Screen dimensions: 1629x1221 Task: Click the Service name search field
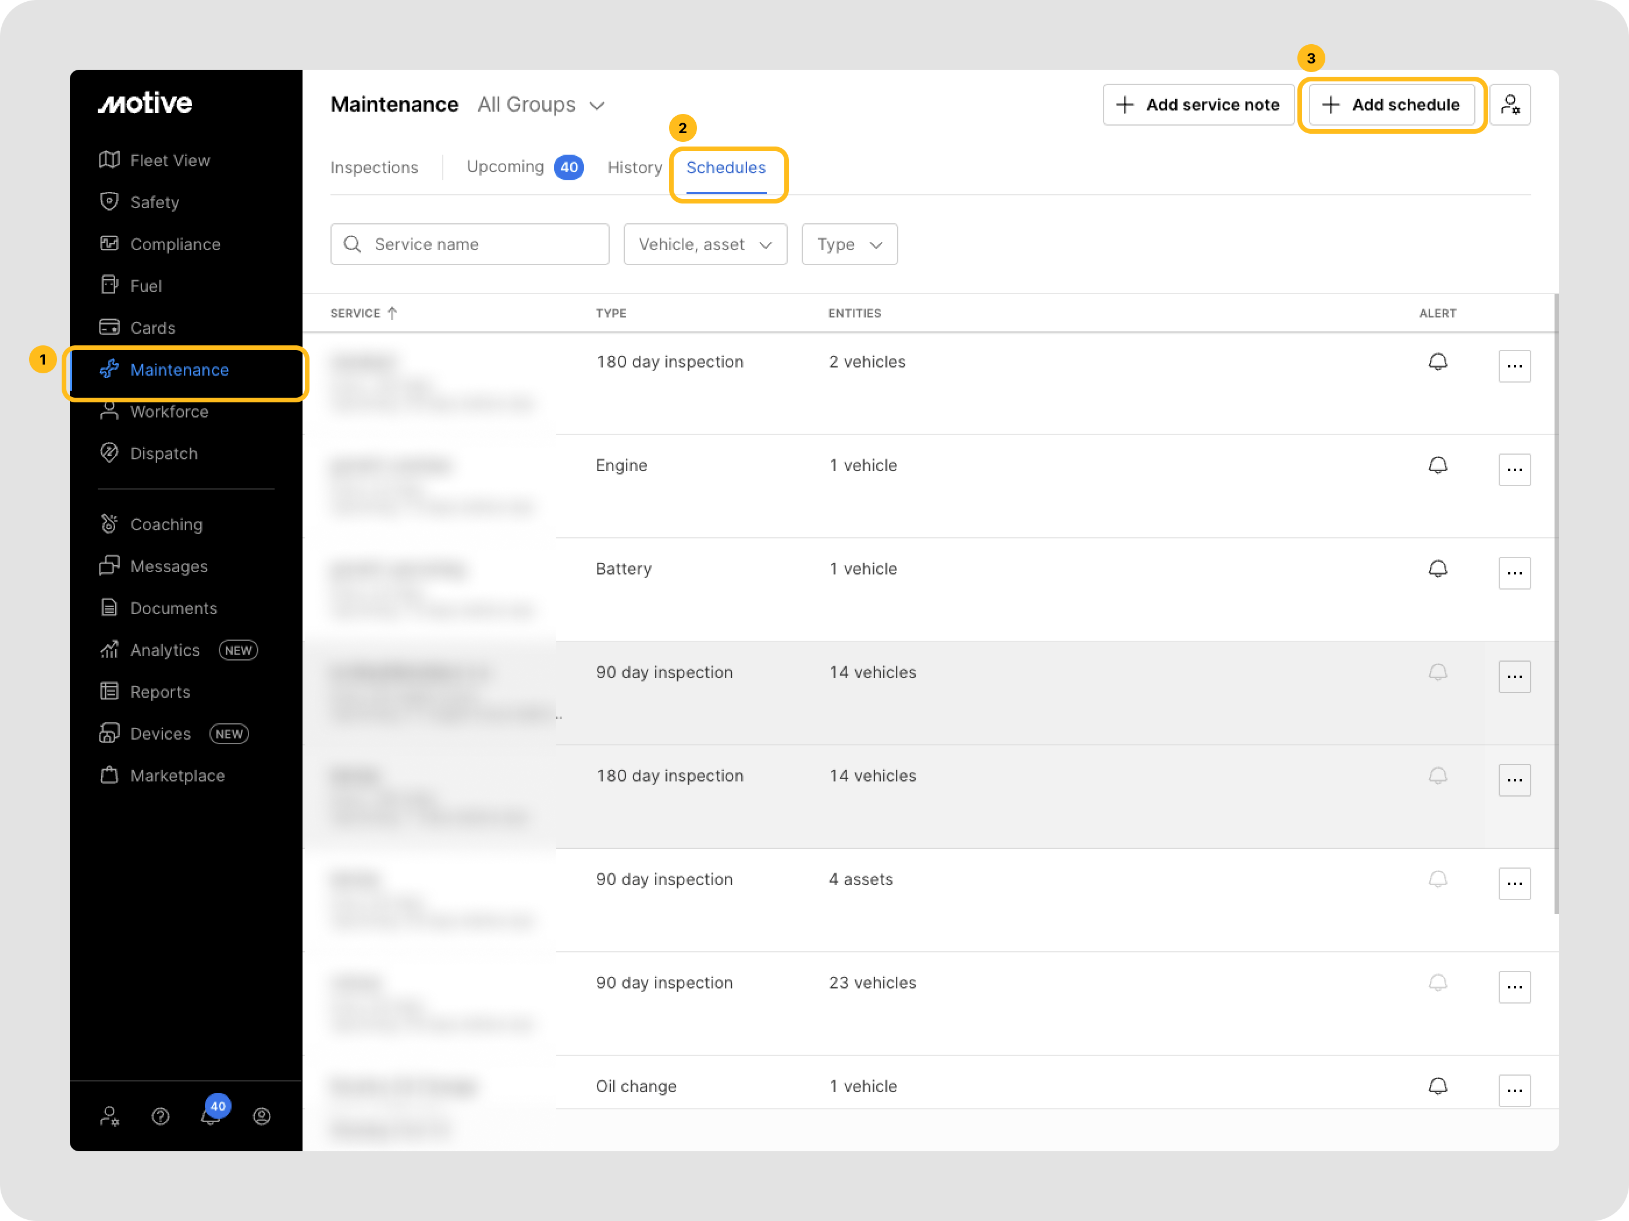(x=470, y=245)
